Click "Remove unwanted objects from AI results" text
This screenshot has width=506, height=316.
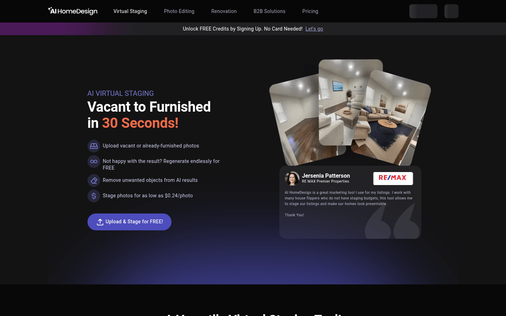point(150,180)
